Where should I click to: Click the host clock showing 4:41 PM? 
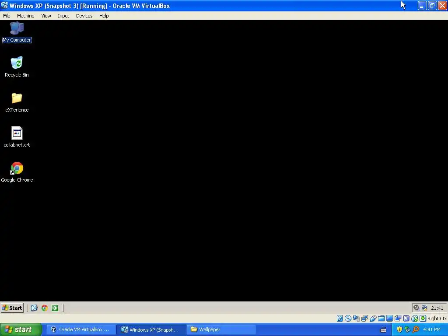[x=432, y=329]
